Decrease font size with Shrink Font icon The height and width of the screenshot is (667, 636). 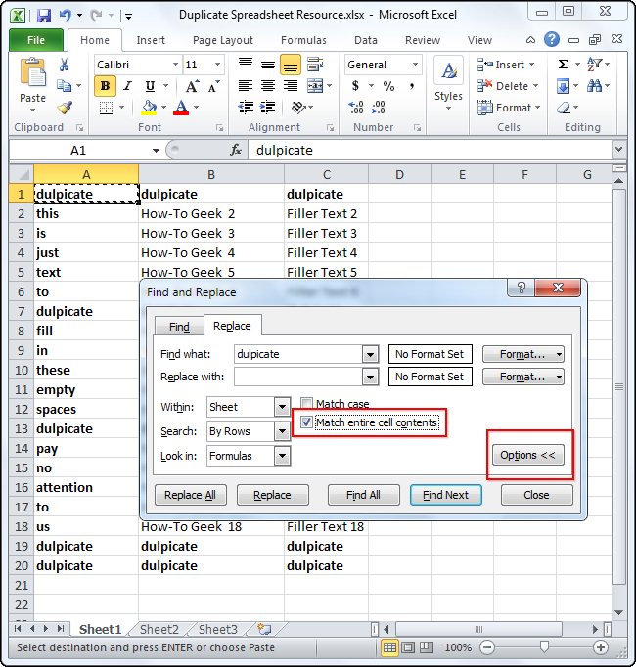[213, 86]
